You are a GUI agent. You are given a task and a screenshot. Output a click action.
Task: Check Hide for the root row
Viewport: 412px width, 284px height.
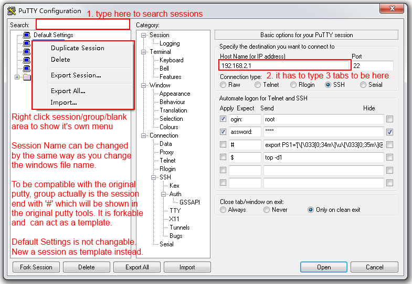389,119
